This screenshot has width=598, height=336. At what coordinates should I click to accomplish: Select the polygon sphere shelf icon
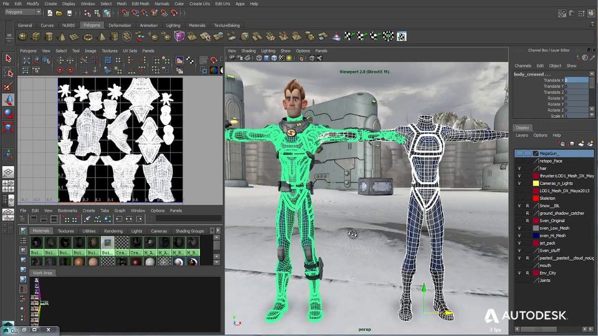[23, 37]
